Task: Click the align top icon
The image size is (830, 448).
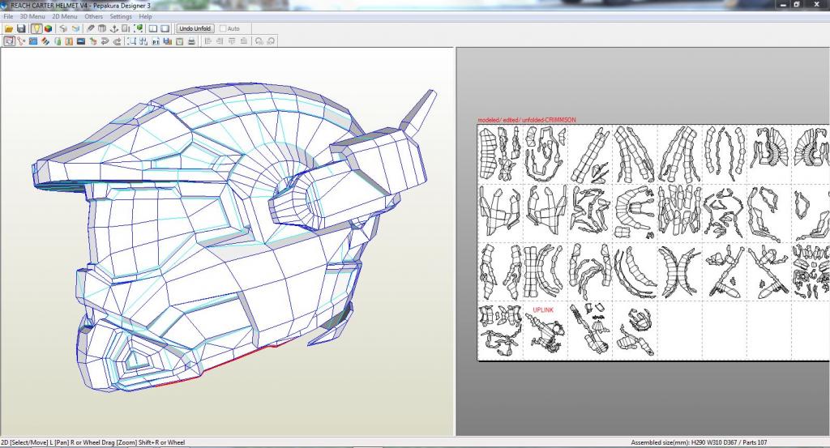Action: (232, 41)
